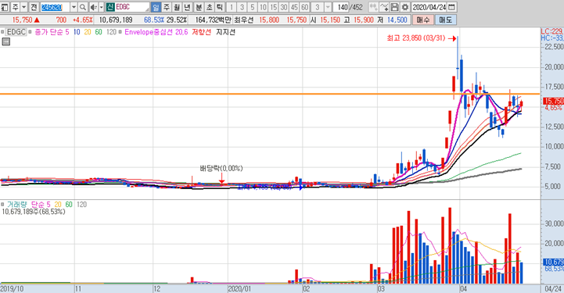Click the 최고 23,850 (03/31) annotation
The width and height of the screenshot is (564, 293).
(416, 38)
